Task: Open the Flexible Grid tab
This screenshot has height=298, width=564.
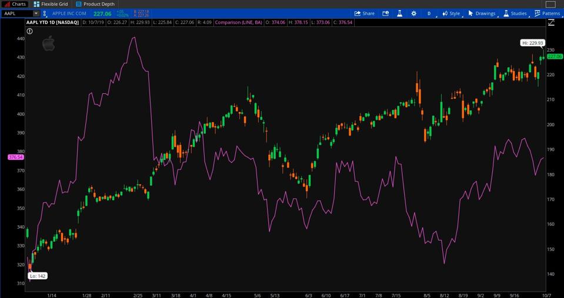Action: (51, 4)
